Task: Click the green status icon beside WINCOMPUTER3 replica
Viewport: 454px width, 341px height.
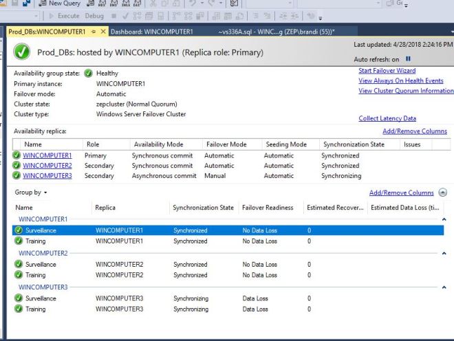Action: [x=17, y=176]
